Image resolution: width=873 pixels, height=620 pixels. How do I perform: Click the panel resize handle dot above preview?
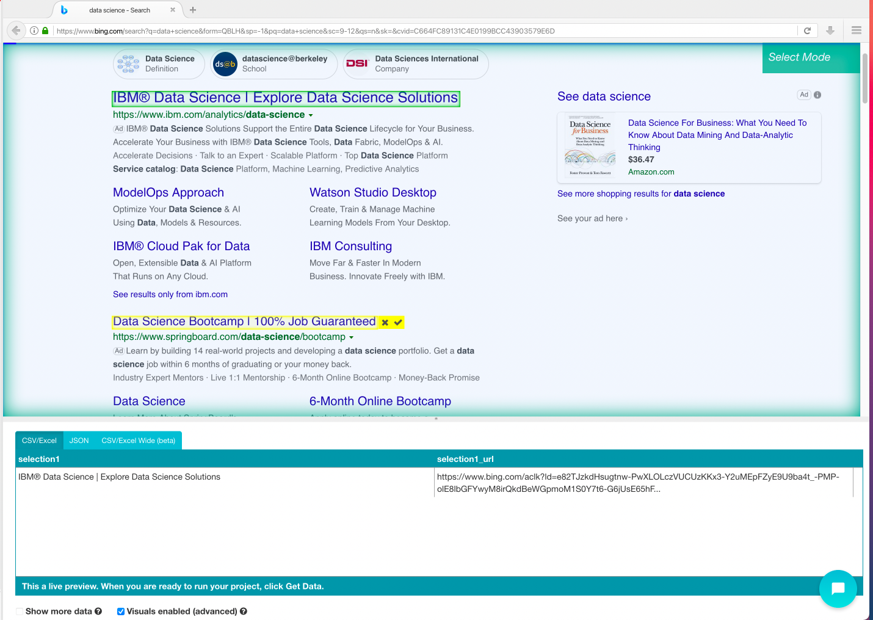pyautogui.click(x=436, y=419)
